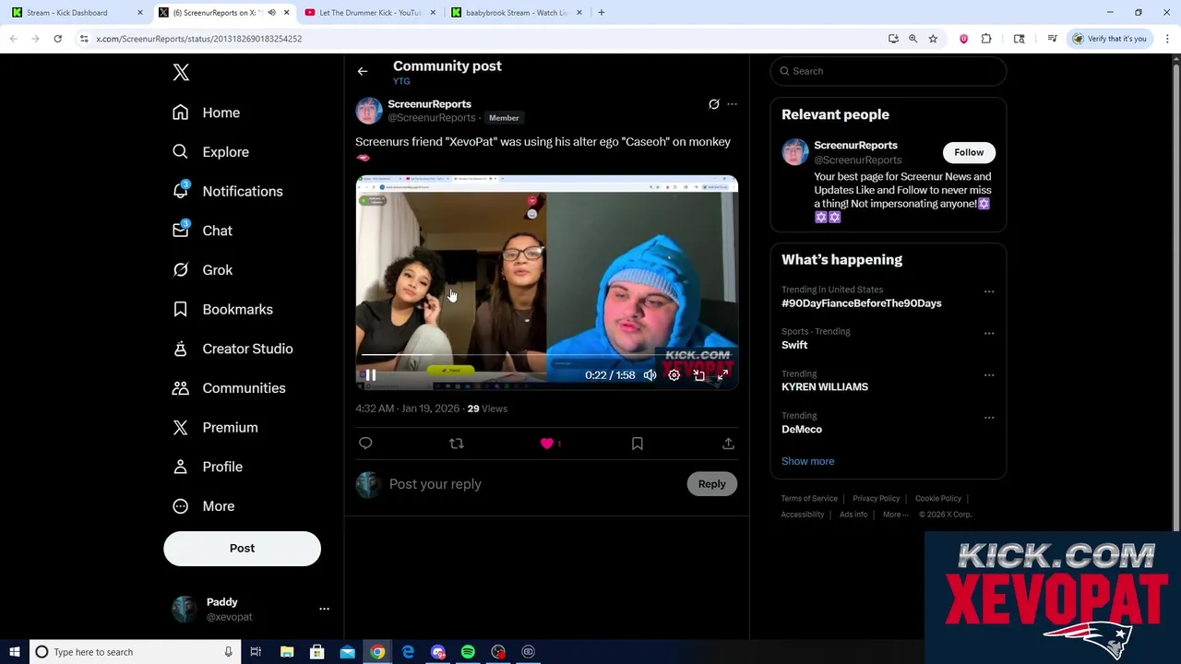
Task: Share the post via share icon
Action: pos(728,444)
